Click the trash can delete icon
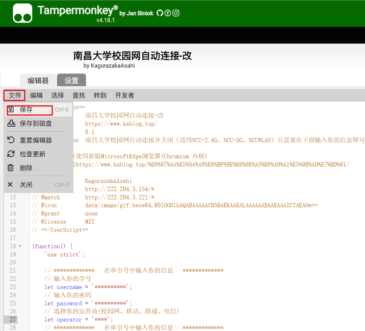 11,168
